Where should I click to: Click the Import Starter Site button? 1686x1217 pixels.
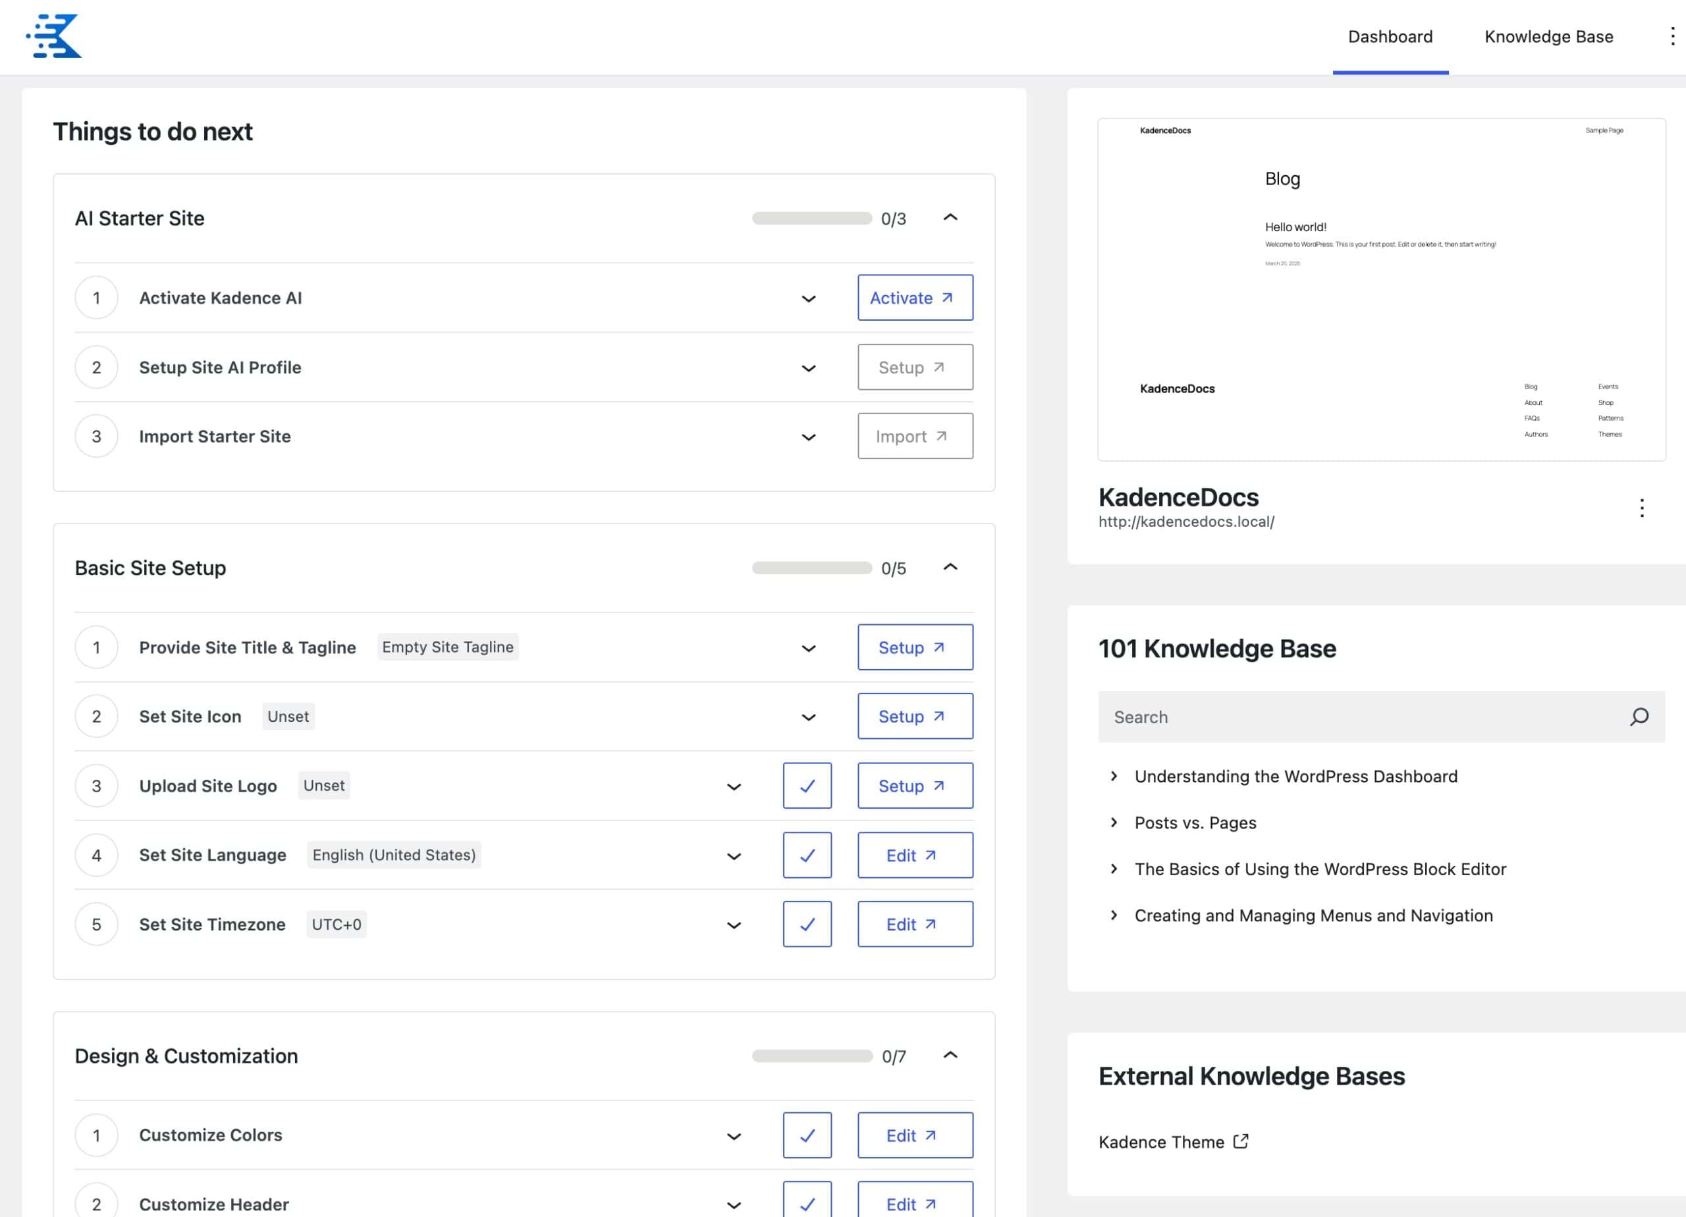coord(915,437)
